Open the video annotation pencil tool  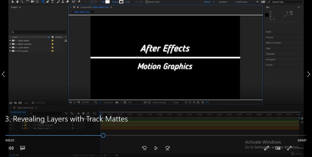266,148
